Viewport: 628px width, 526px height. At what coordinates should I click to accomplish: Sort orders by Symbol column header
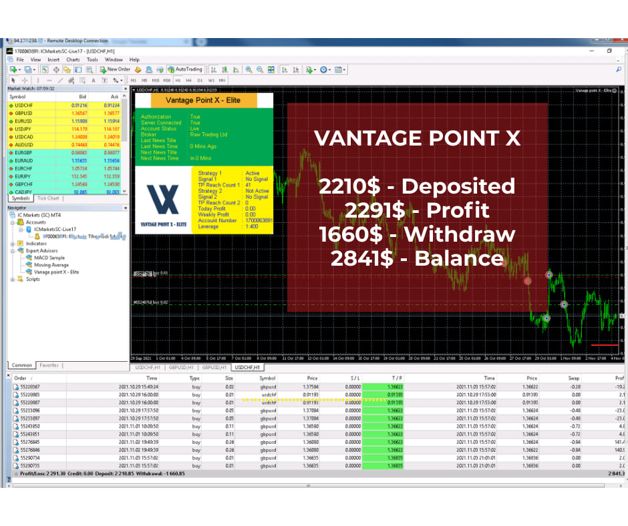click(x=267, y=378)
